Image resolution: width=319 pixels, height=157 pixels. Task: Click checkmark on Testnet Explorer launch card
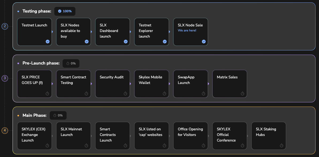click(164, 42)
